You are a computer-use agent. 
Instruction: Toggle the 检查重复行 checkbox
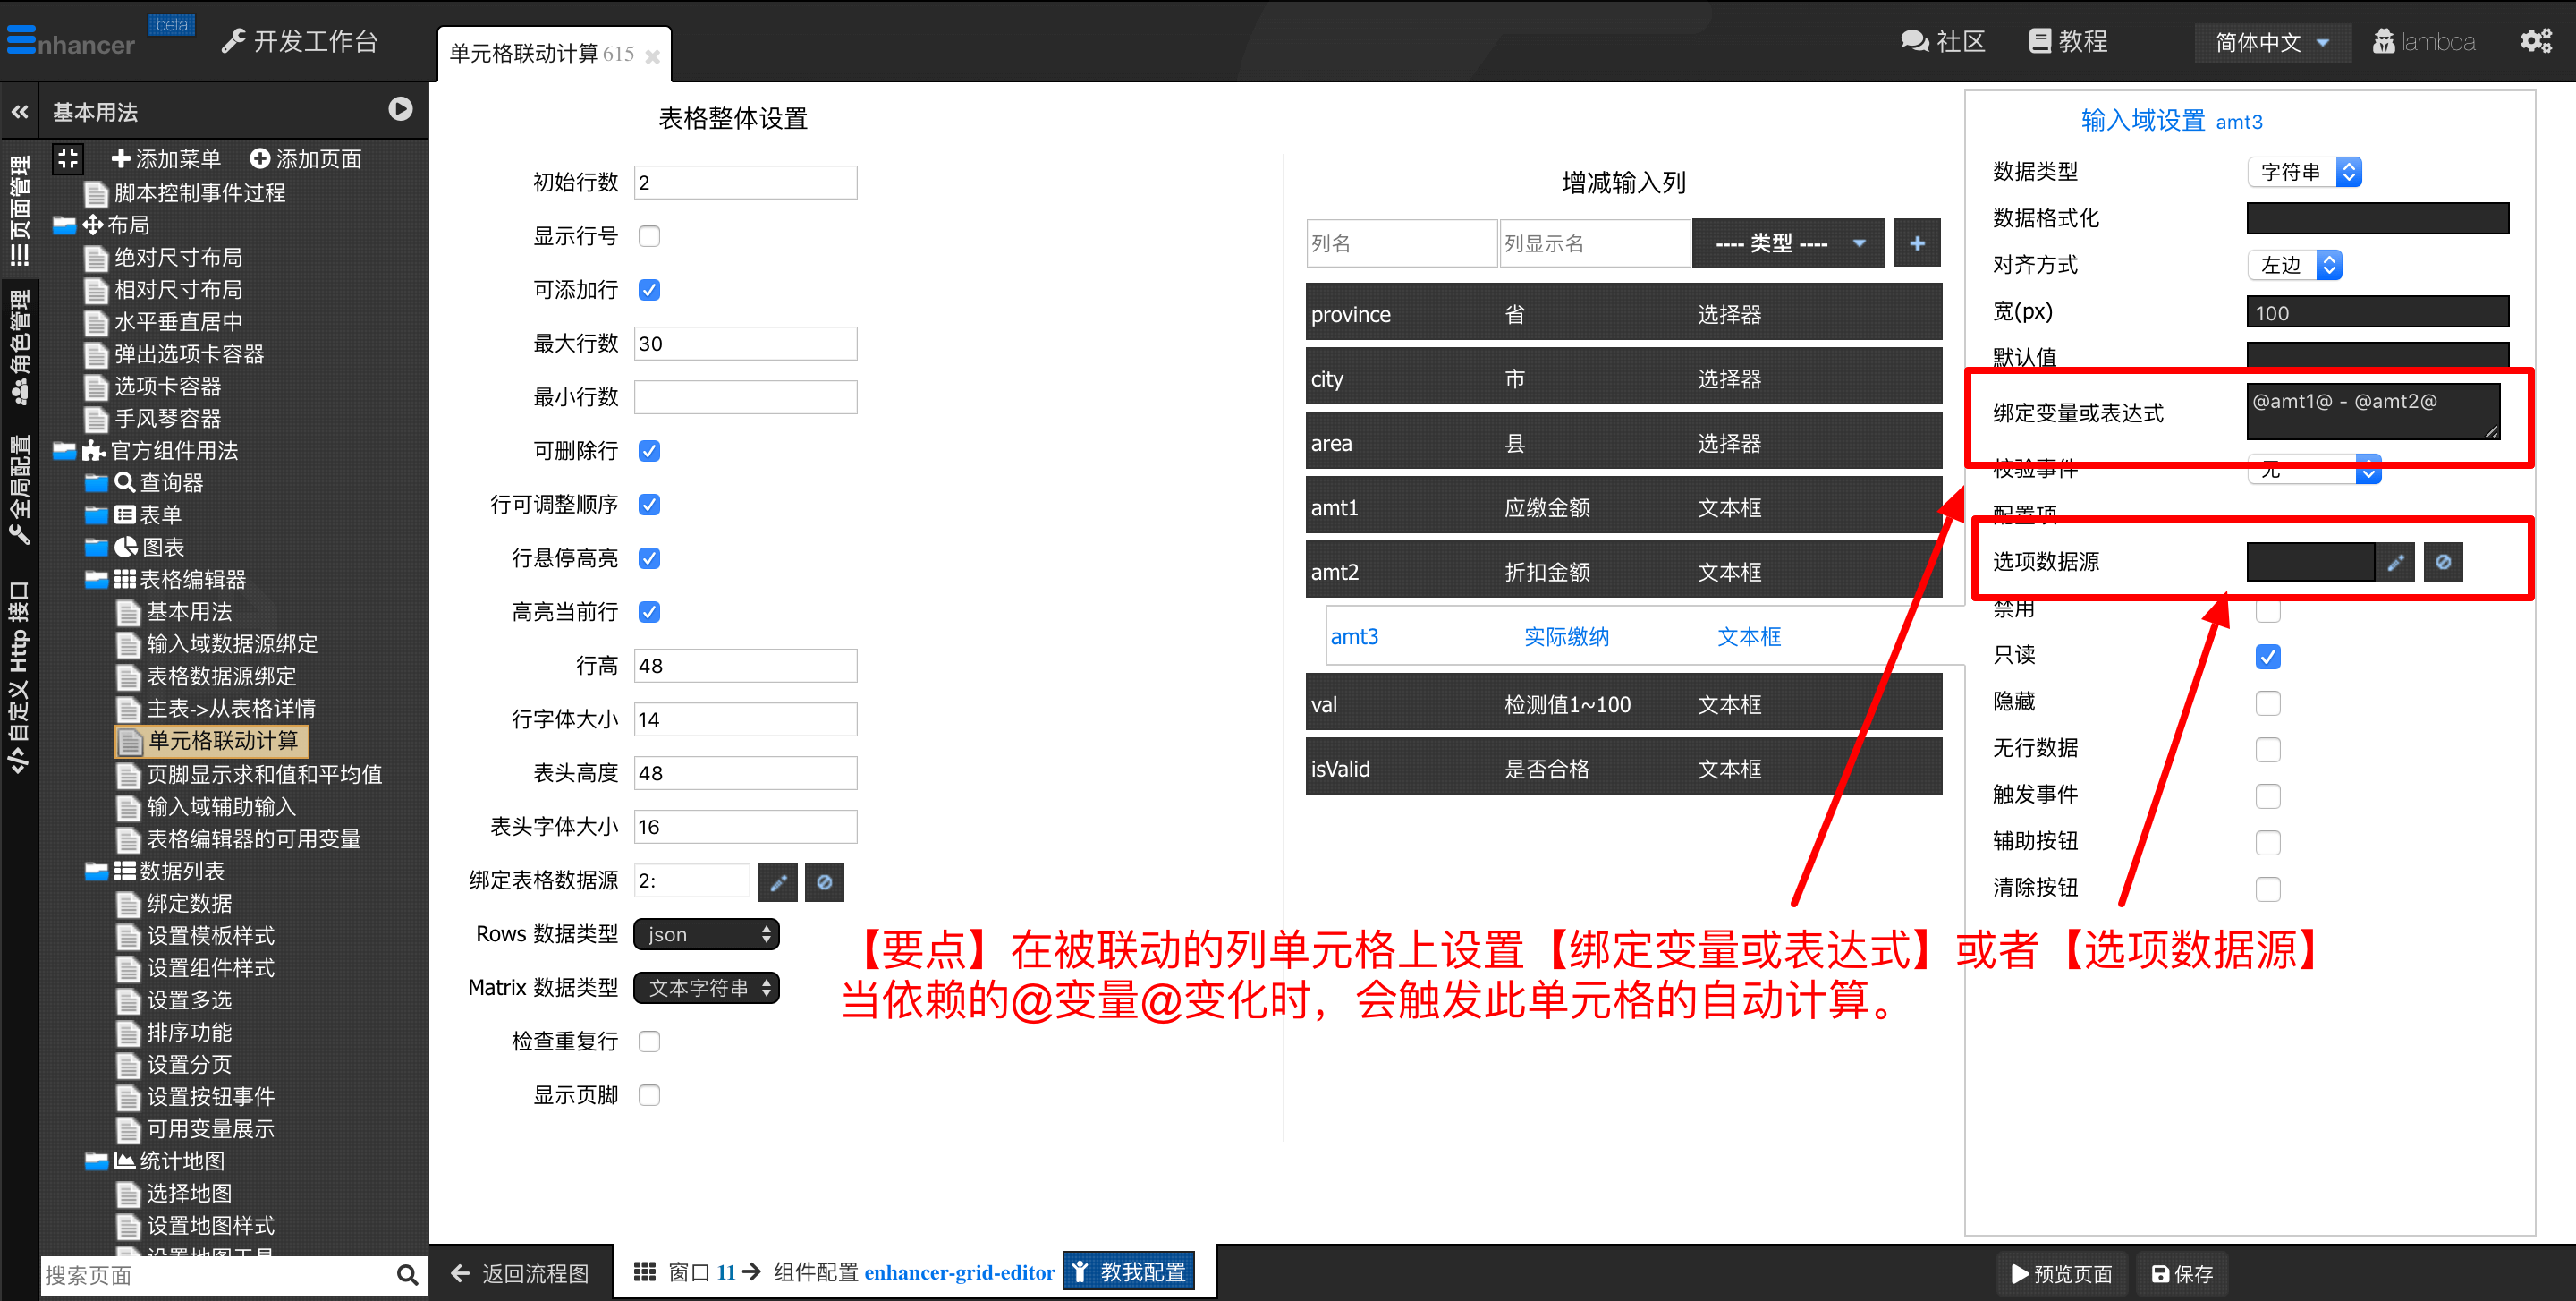(x=649, y=1041)
